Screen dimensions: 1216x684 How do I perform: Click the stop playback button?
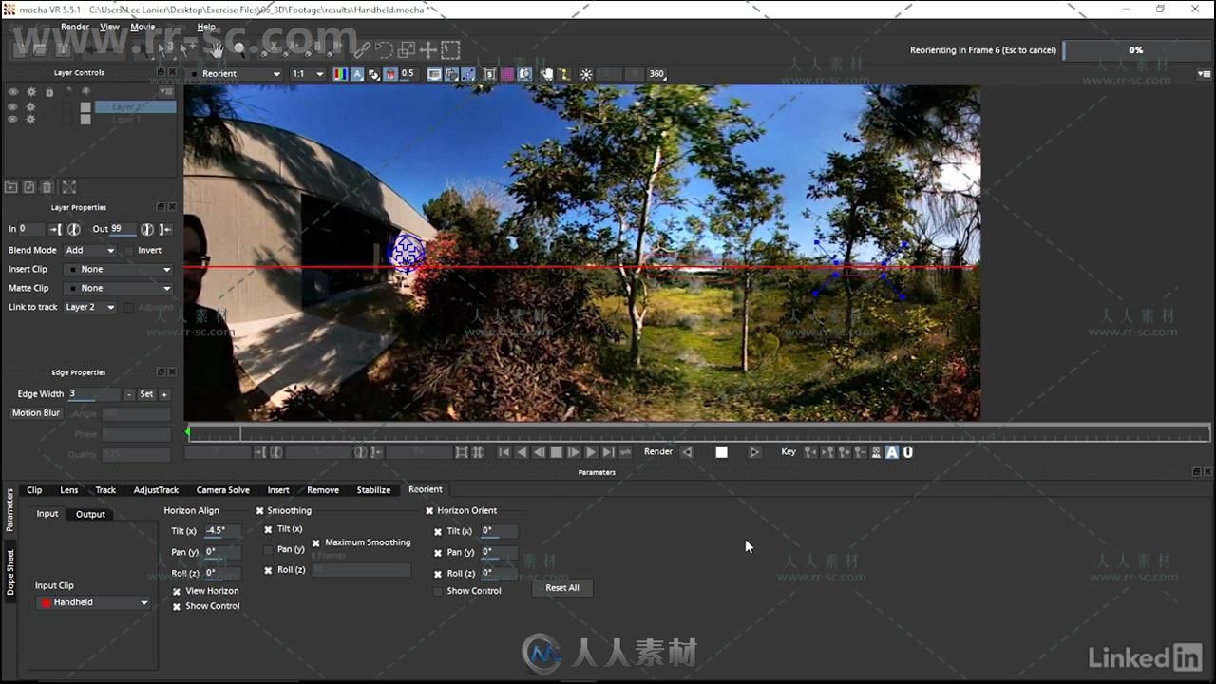557,452
